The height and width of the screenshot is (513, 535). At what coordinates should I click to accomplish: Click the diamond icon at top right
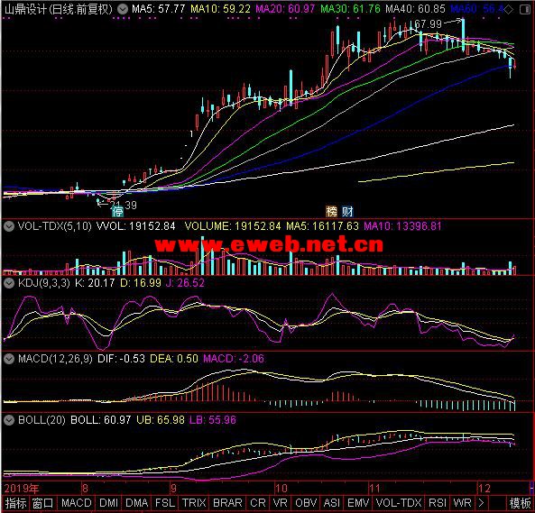[x=509, y=10]
